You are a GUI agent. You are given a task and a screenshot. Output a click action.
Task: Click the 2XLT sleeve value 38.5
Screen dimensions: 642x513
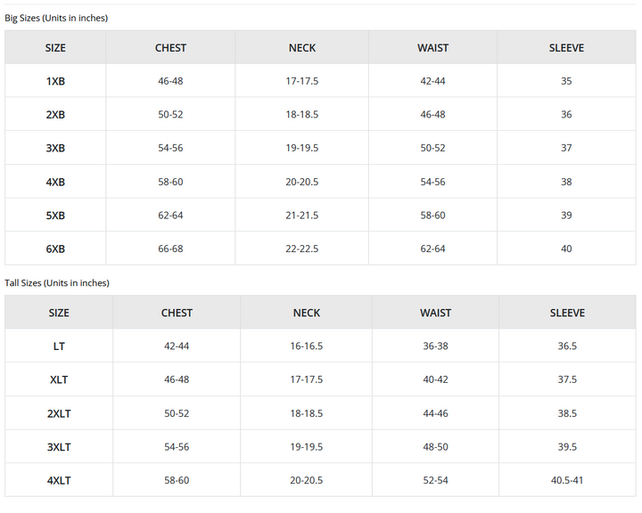tap(567, 414)
